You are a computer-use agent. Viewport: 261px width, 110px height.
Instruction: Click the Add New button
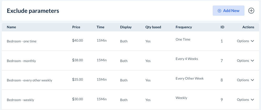tap(228, 11)
